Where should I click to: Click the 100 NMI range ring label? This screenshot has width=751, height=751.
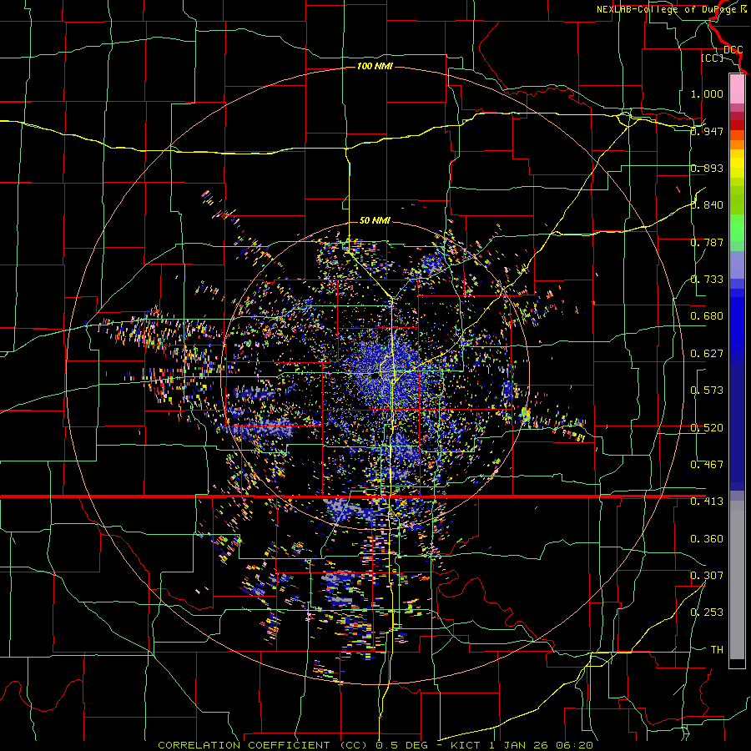[x=375, y=66]
